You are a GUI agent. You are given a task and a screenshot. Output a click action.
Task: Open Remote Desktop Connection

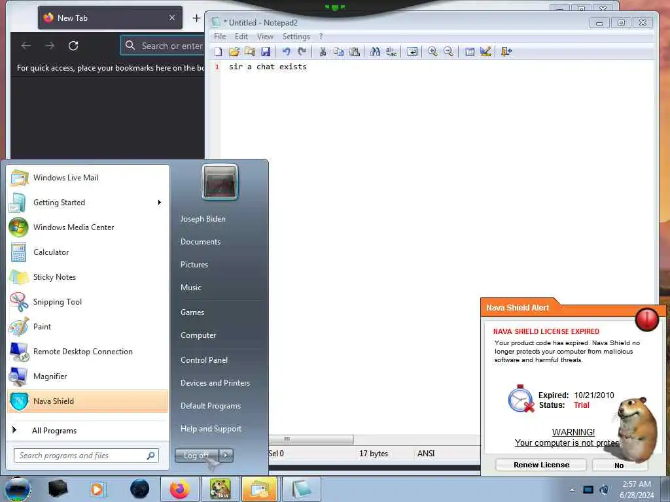[x=88, y=351]
